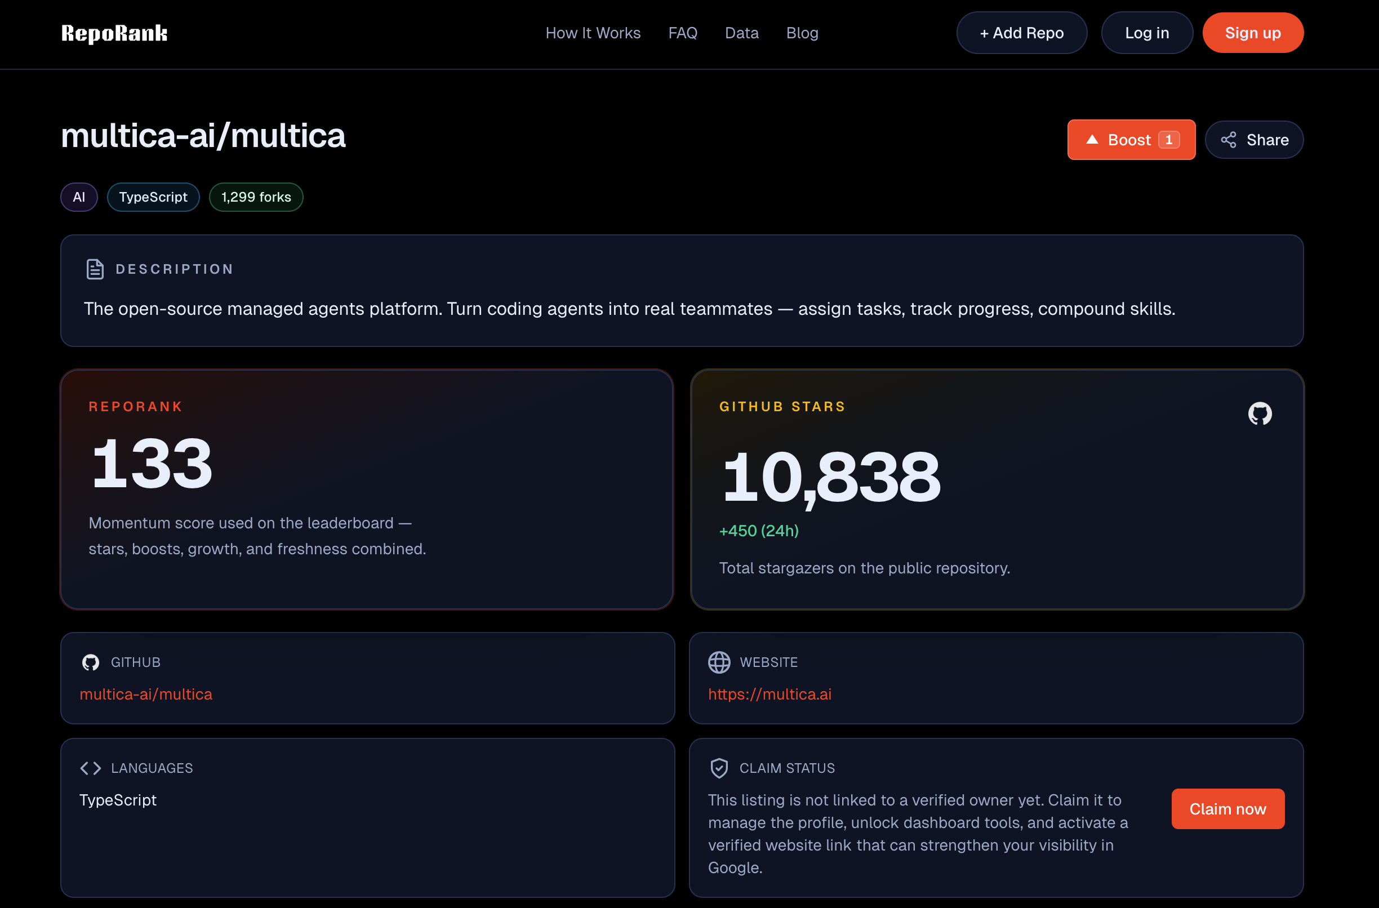Click the Log in button
This screenshot has width=1379, height=908.
1147,33
